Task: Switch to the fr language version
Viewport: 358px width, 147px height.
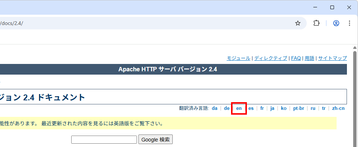Action: 262,108
